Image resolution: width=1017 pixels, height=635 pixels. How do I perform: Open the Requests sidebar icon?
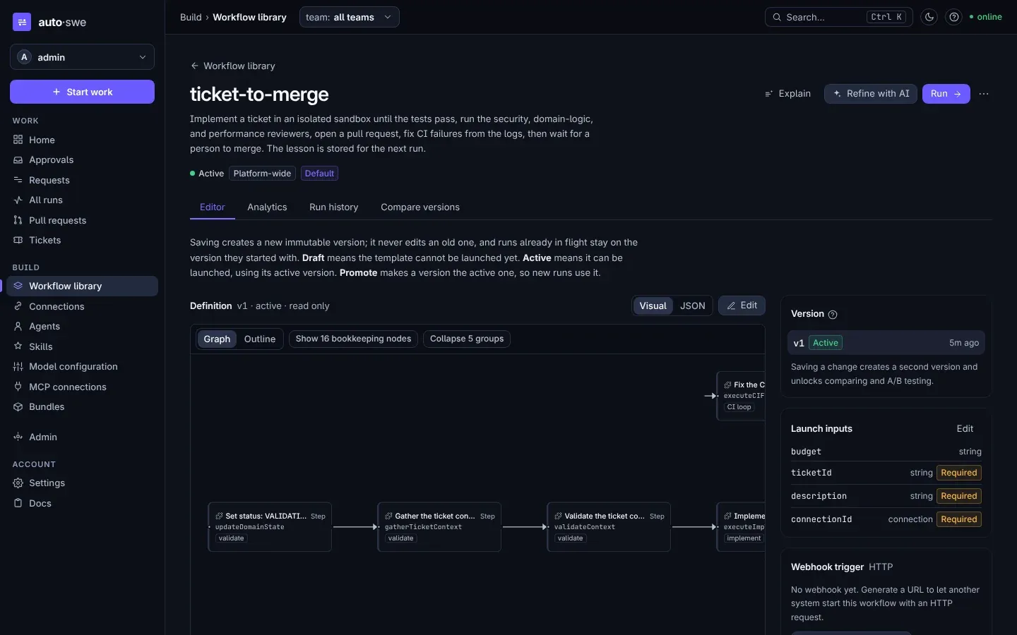coord(18,180)
